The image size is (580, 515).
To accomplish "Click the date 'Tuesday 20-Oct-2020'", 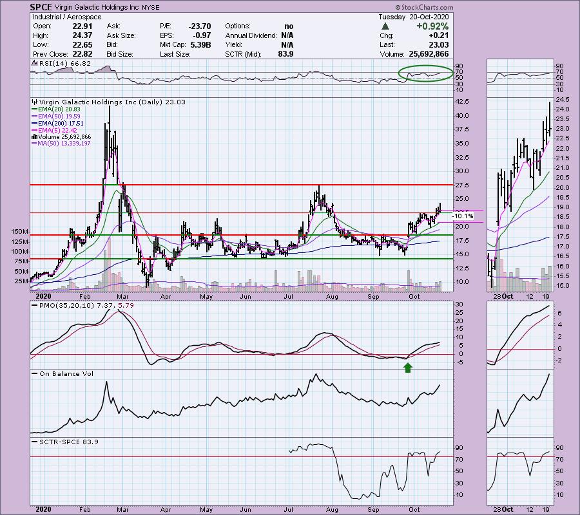I will coord(413,17).
